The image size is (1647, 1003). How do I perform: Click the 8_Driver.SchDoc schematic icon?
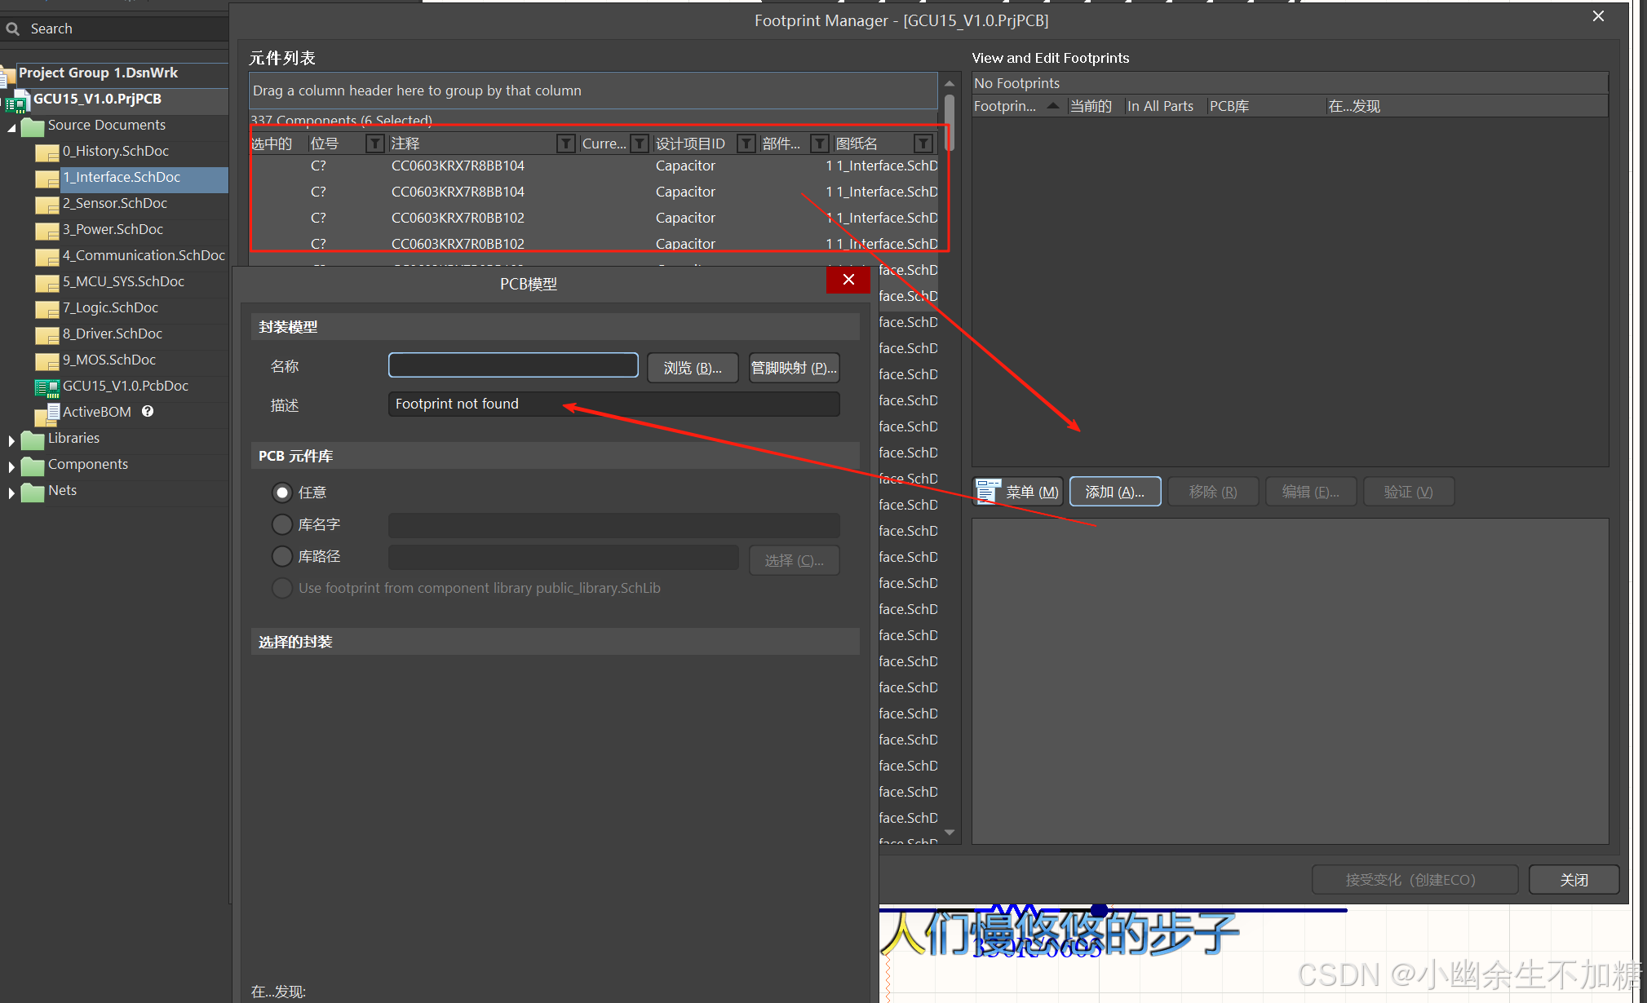(x=47, y=335)
